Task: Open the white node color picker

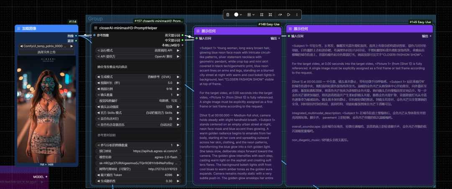Action: pos(236,15)
